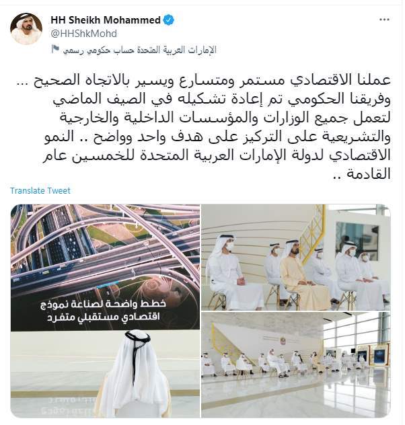
Task: Click the last tweet line reading القادمة
Action: pos(362,173)
